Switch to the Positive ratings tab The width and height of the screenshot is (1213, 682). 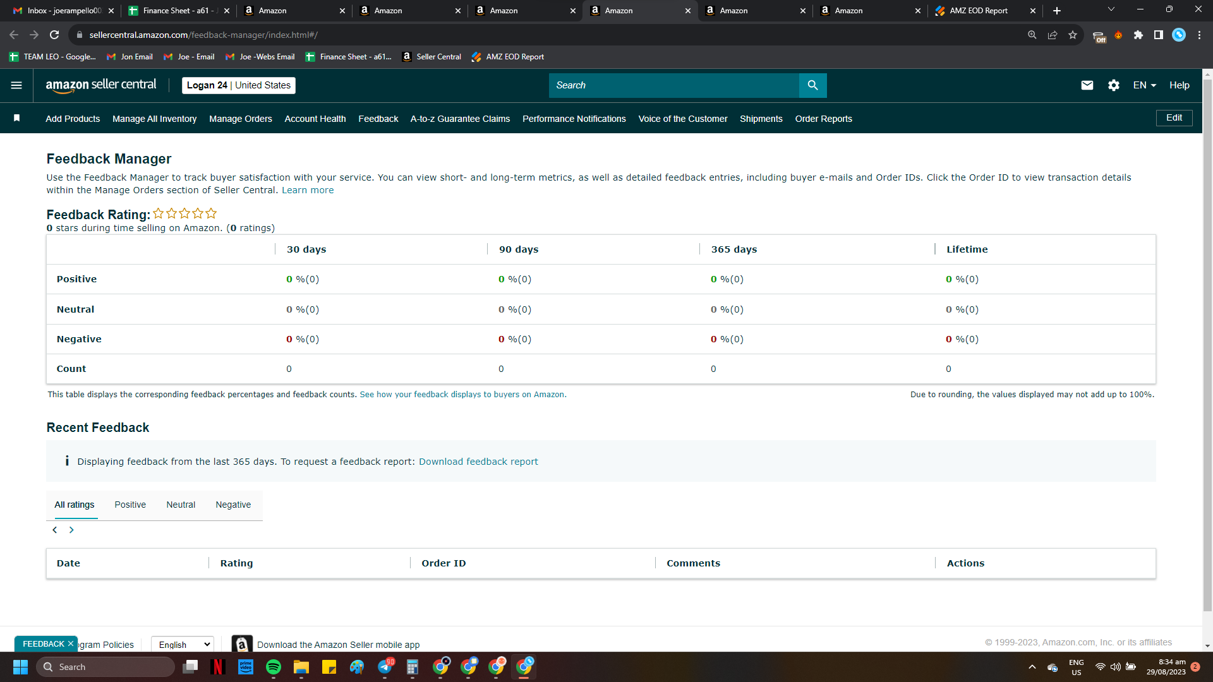click(130, 505)
